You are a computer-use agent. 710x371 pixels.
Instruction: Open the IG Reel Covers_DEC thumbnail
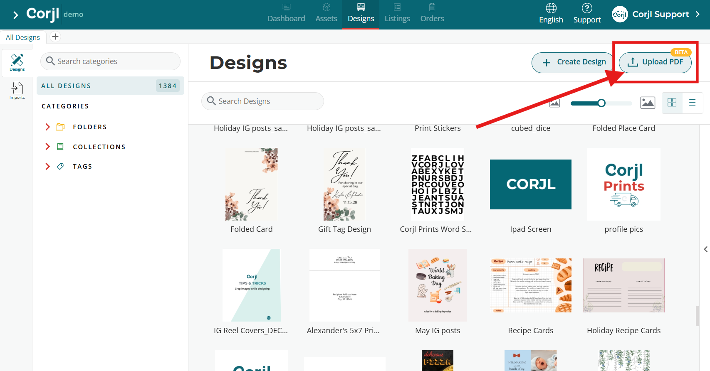pos(252,285)
